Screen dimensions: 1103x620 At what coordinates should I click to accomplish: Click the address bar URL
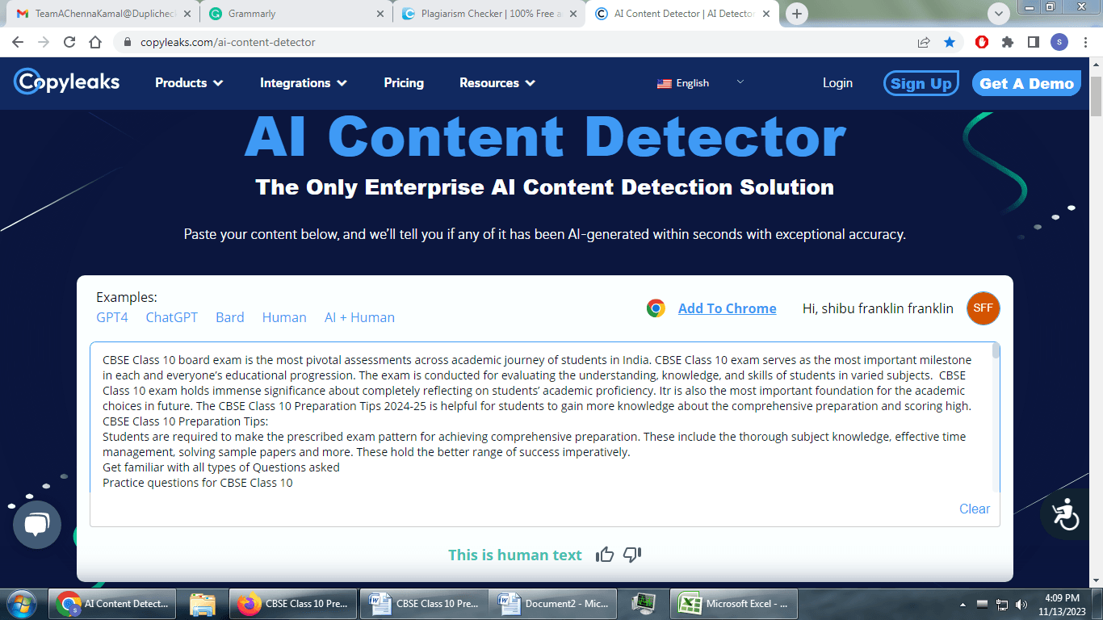pyautogui.click(x=228, y=42)
